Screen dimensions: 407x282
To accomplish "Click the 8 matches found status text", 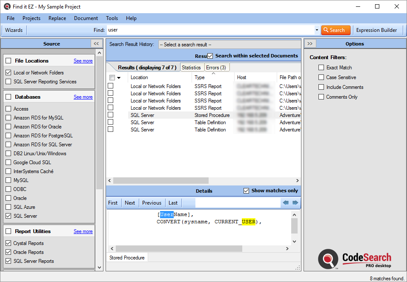I will pos(387,278).
